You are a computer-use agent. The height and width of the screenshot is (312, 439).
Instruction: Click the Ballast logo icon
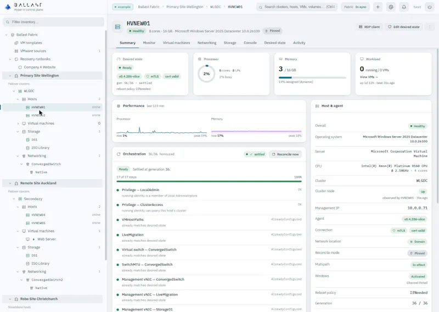pos(8,7)
